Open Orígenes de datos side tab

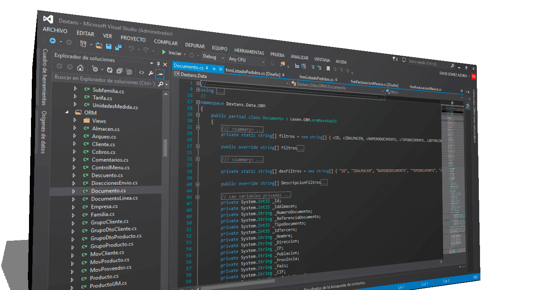[x=44, y=132]
